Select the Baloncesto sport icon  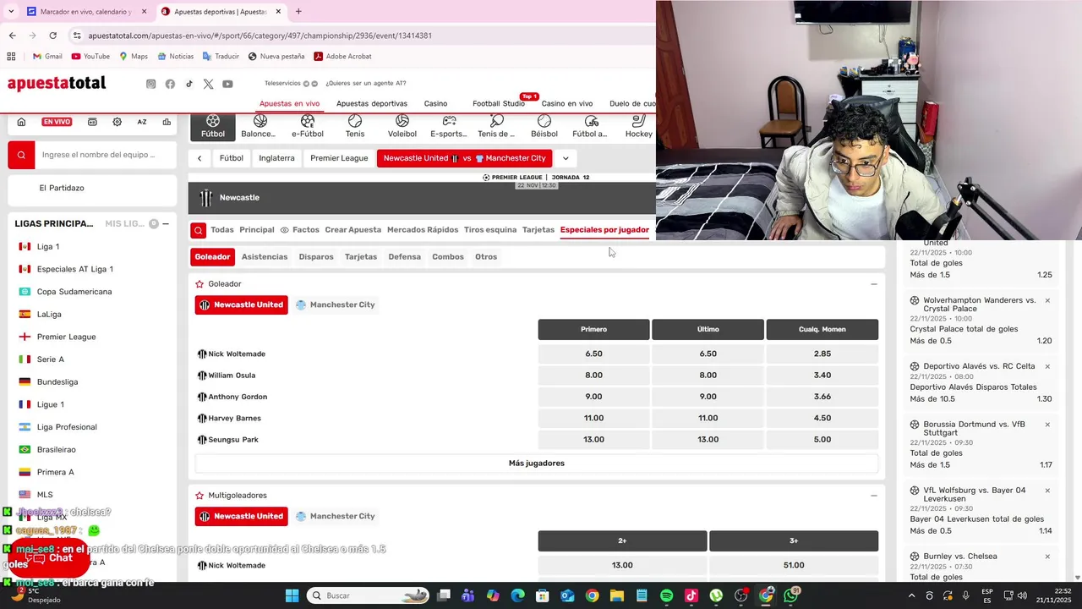[259, 127]
